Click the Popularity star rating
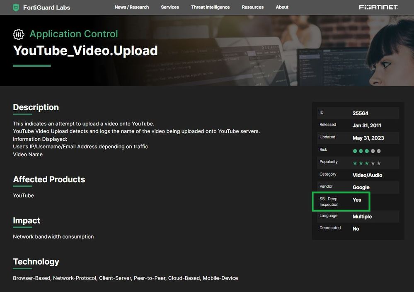The height and width of the screenshot is (292, 414). click(367, 163)
